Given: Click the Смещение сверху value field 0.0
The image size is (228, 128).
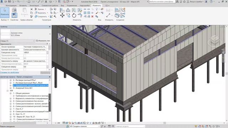Looking at the screenshot, I should pyautogui.click(x=35, y=67).
